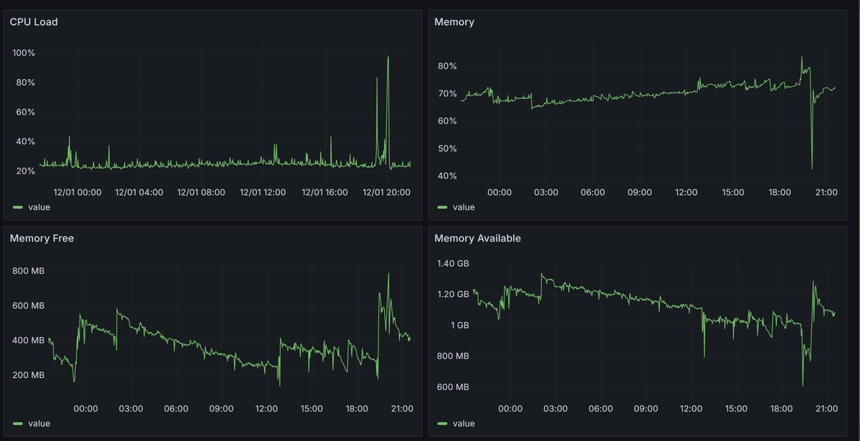Click the 80% axis label in Memory panel

click(x=447, y=66)
